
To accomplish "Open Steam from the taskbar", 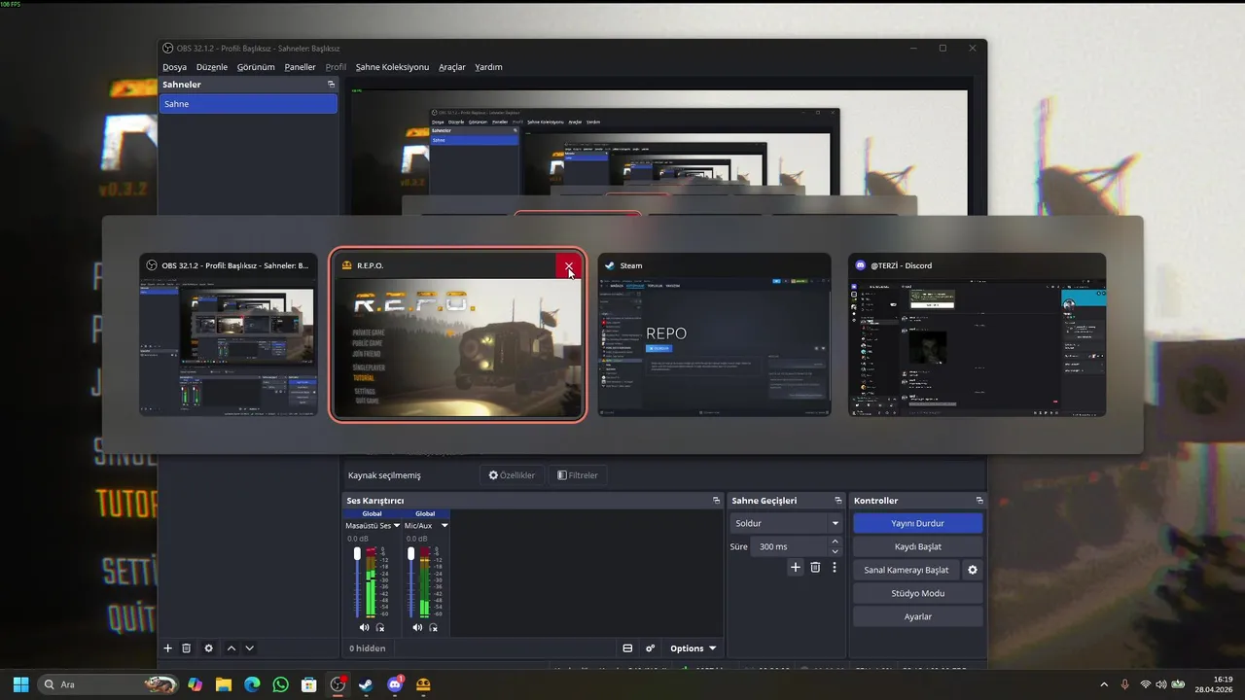I will (x=365, y=684).
